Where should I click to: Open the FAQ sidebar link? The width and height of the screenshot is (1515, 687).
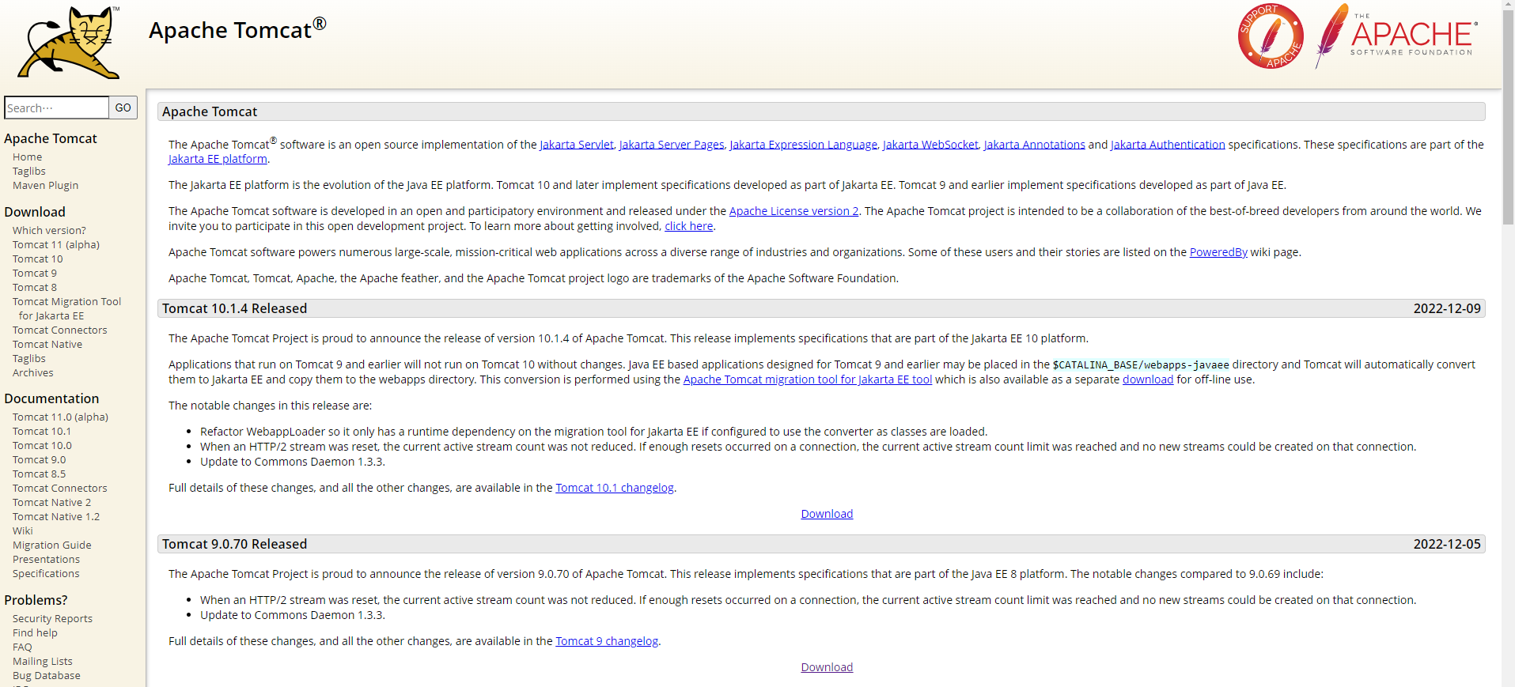click(22, 647)
